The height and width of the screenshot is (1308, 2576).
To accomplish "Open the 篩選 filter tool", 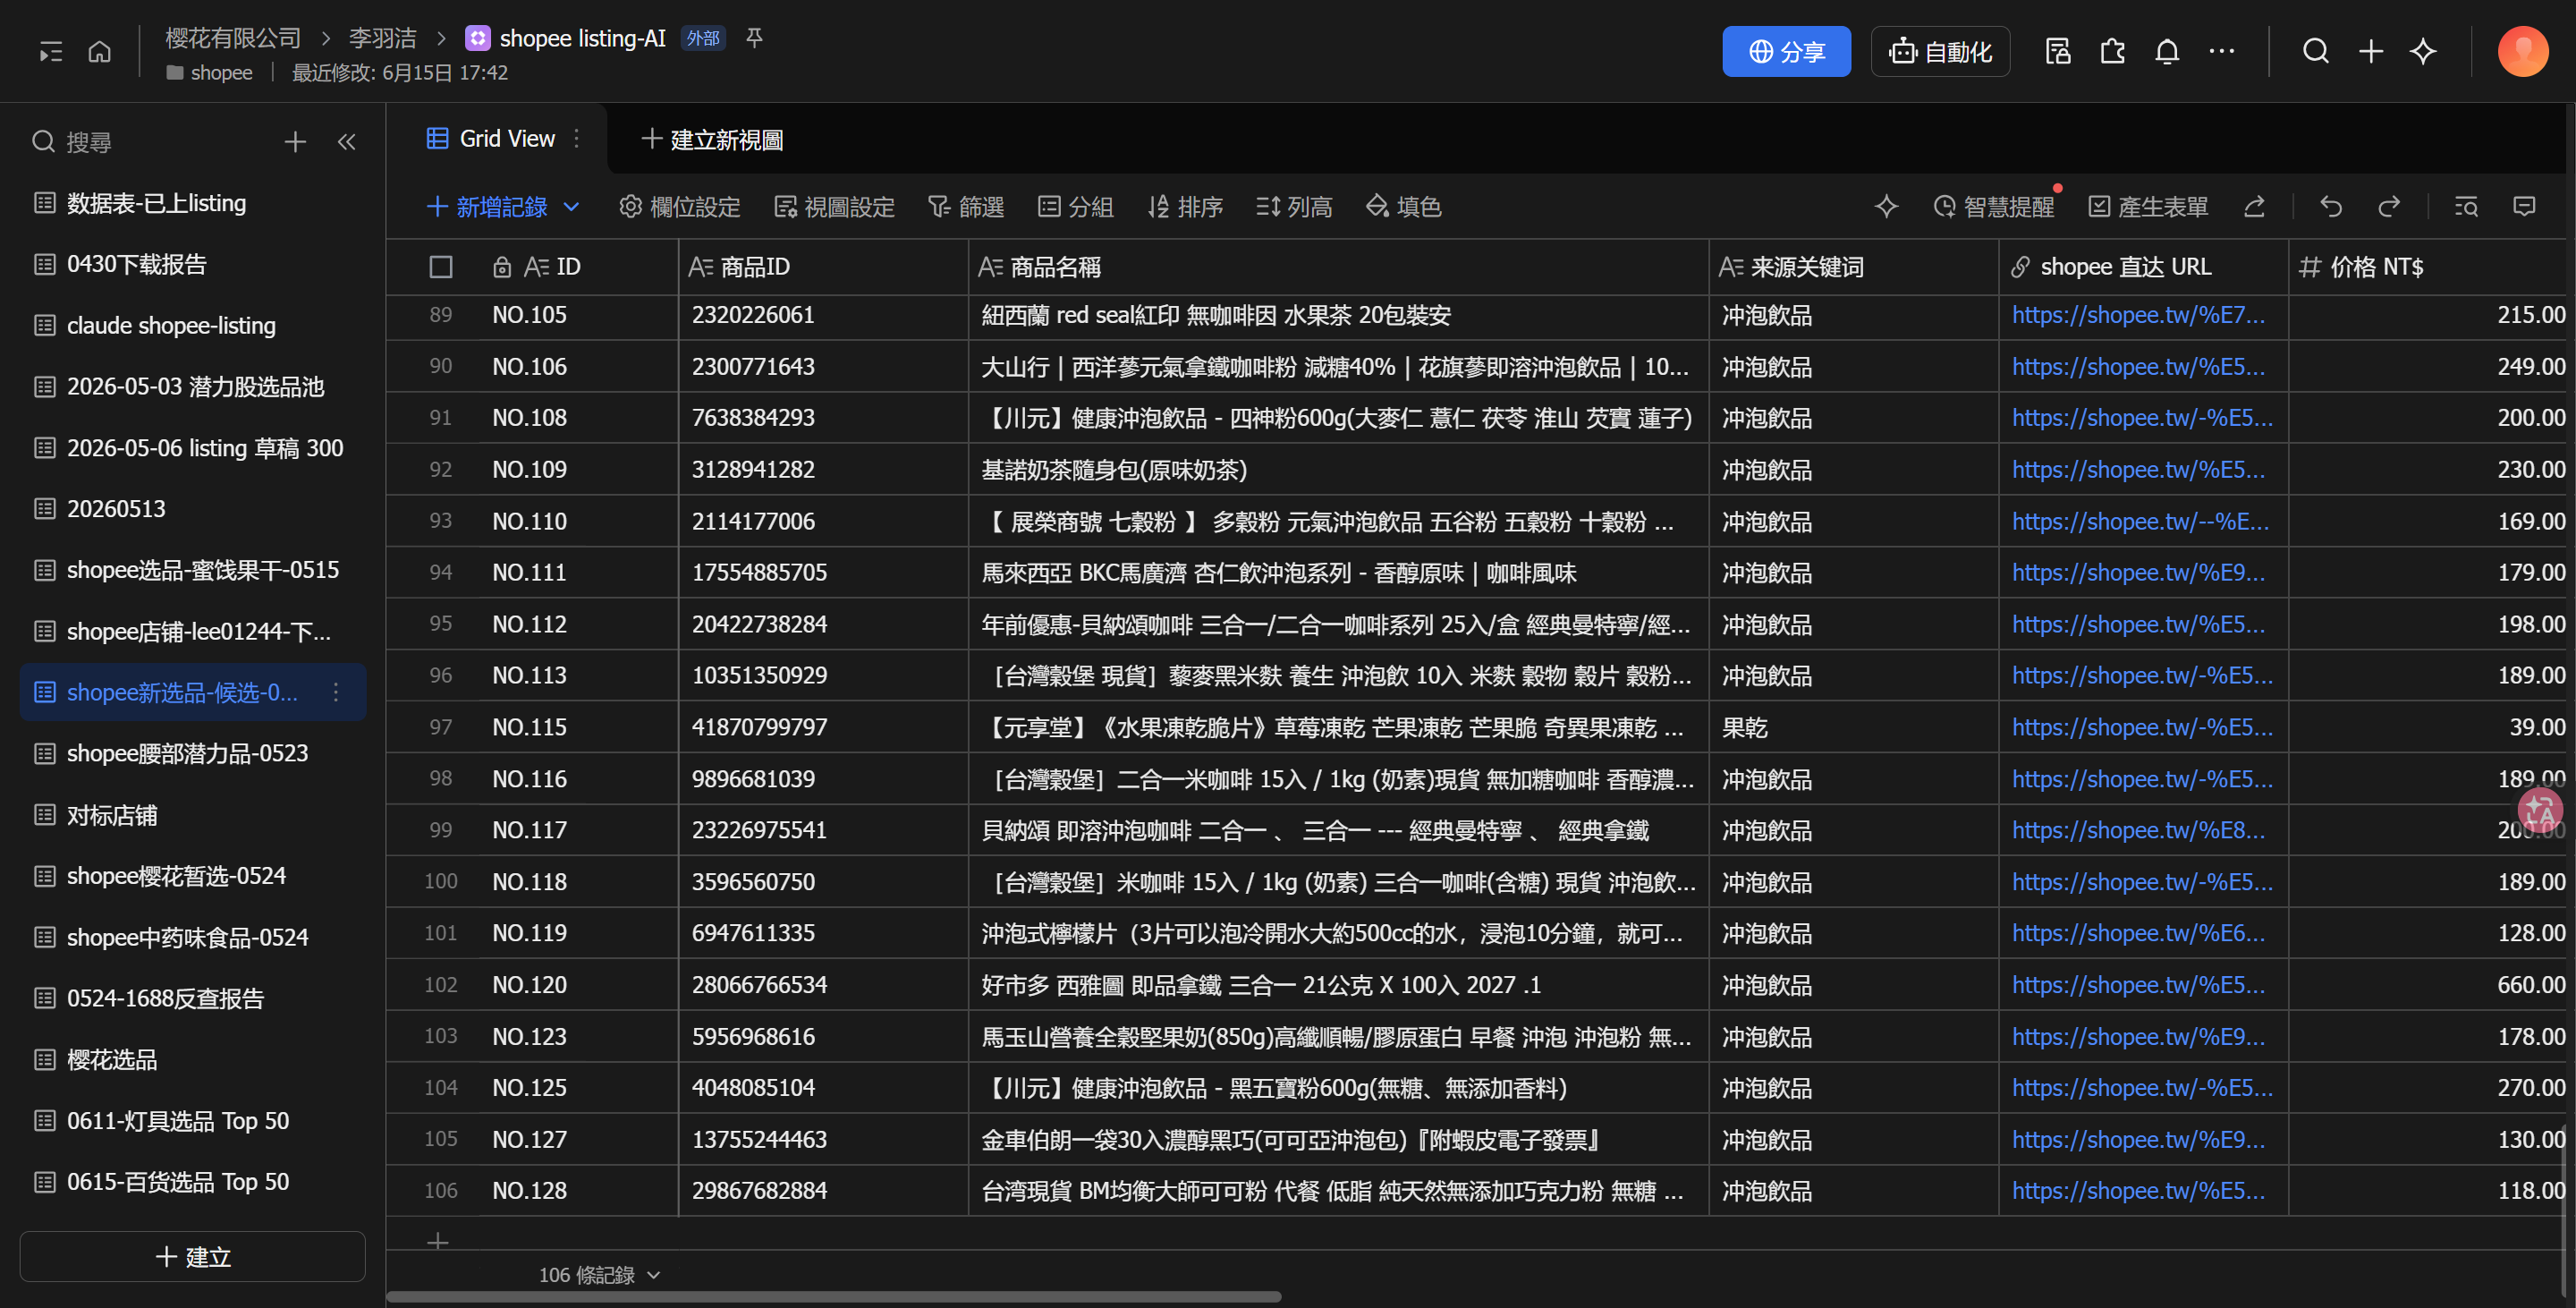I will click(x=966, y=207).
